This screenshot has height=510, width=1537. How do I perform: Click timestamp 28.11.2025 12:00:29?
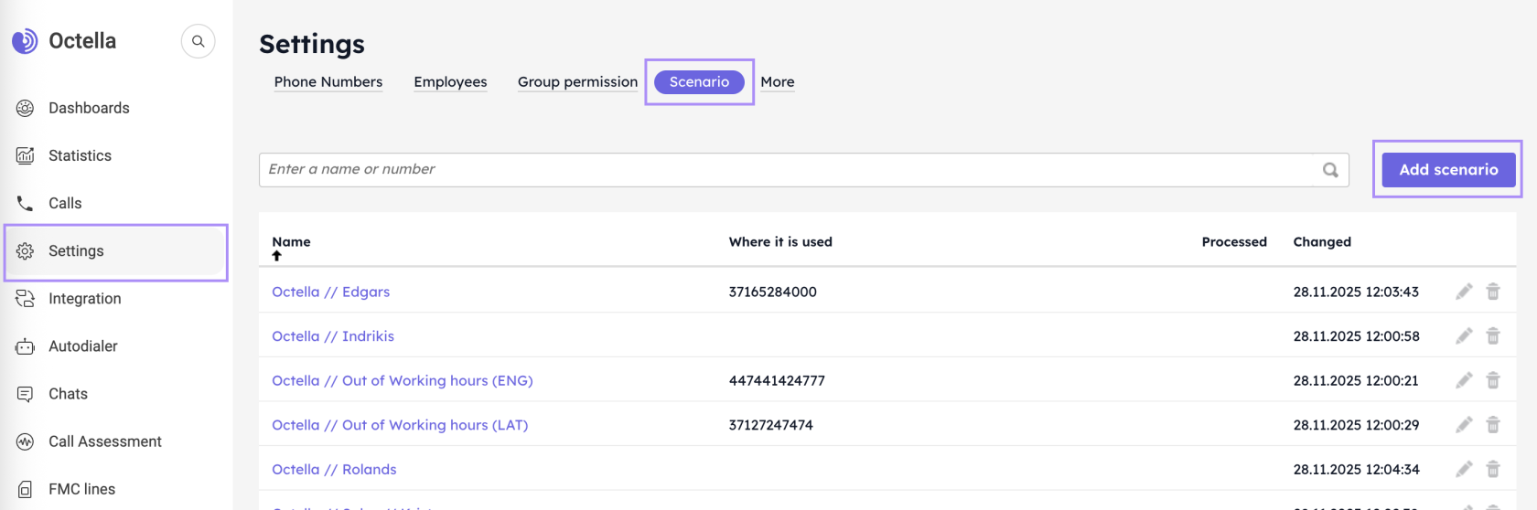[x=1356, y=425]
